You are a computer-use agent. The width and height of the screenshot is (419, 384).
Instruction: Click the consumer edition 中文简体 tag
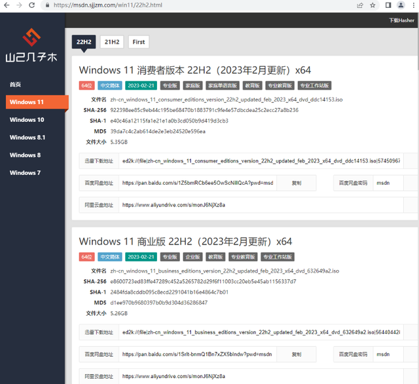tap(110, 86)
